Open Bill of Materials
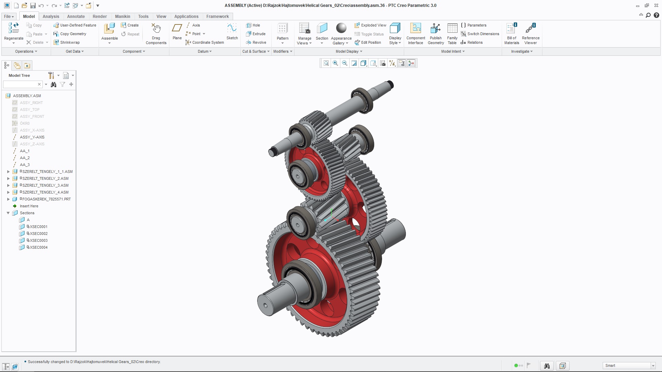The image size is (662, 372). [511, 29]
